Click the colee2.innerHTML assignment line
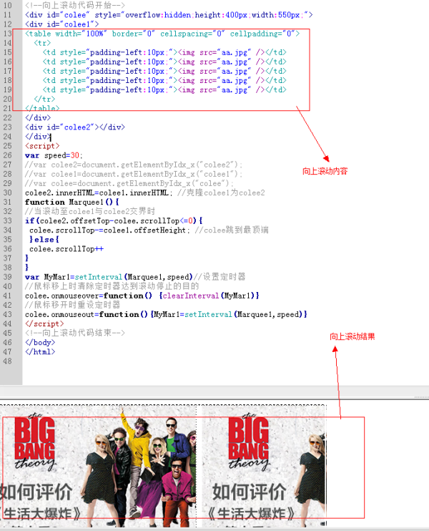This screenshot has width=429, height=531. pos(145,193)
